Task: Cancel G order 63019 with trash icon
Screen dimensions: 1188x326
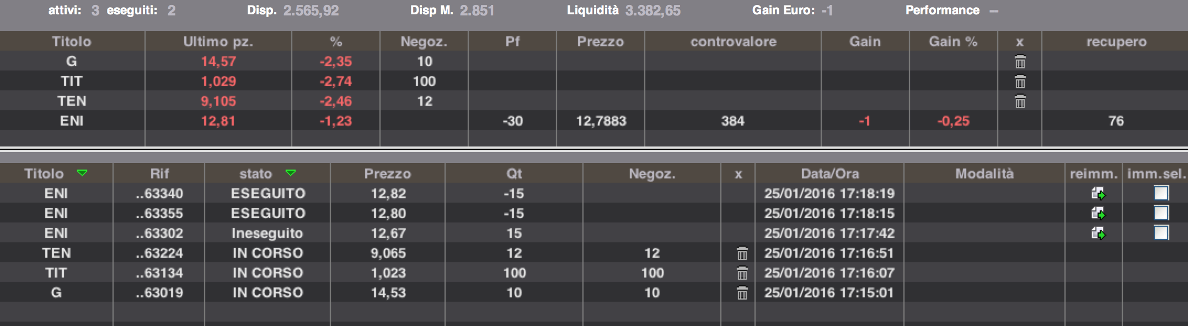Action: point(742,293)
